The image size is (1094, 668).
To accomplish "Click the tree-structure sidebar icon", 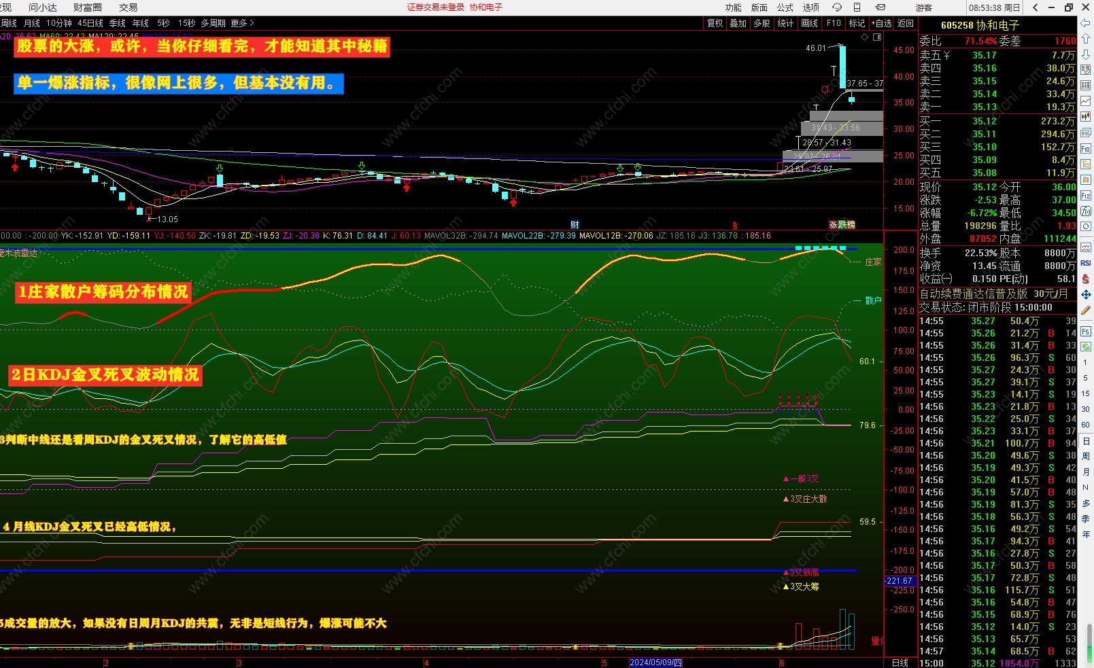I will 1086,164.
